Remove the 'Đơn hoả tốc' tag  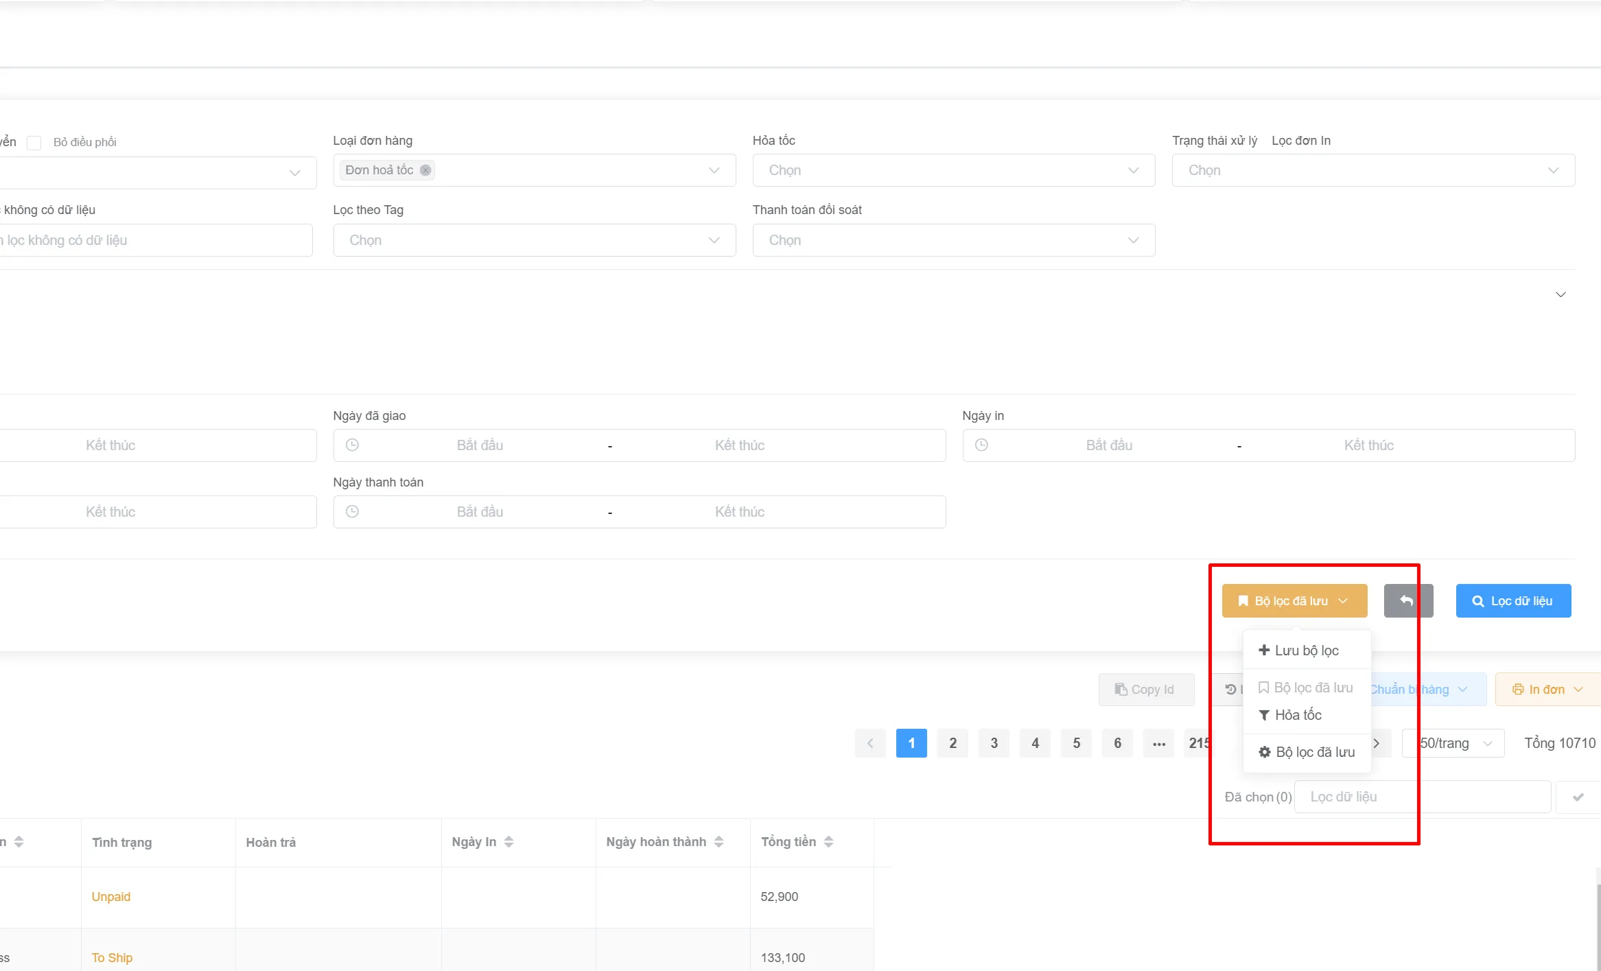425,170
